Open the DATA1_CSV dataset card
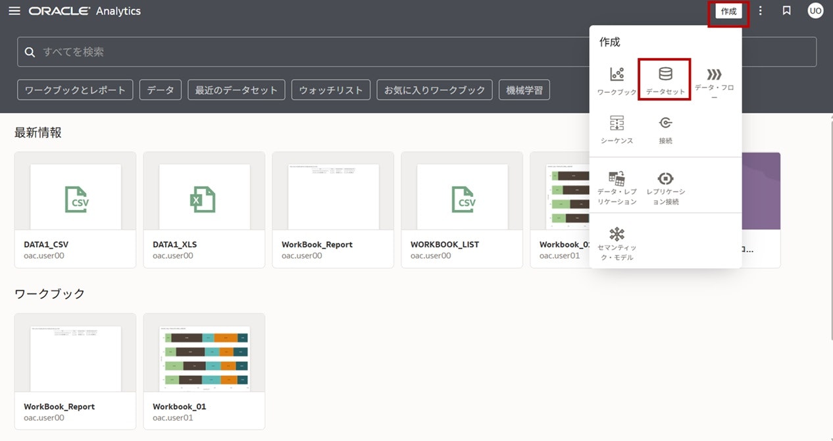 [75, 210]
